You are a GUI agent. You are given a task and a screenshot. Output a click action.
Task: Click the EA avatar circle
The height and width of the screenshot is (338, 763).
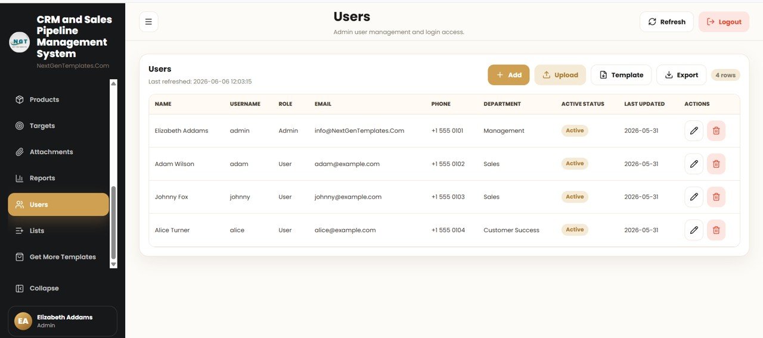tap(23, 321)
